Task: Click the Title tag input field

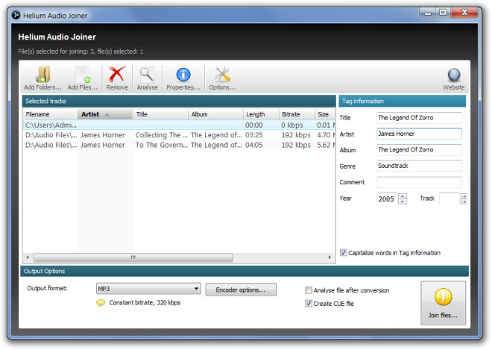Action: pos(419,118)
